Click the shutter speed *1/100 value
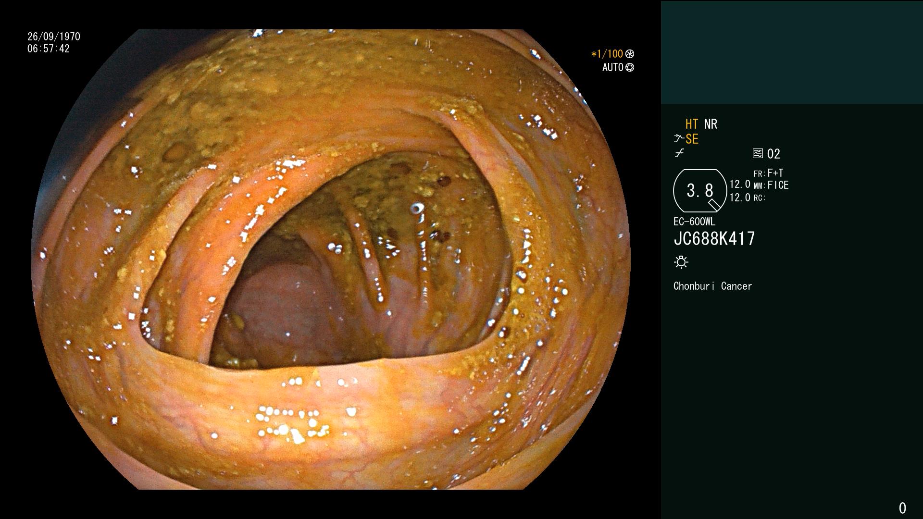 click(x=607, y=54)
